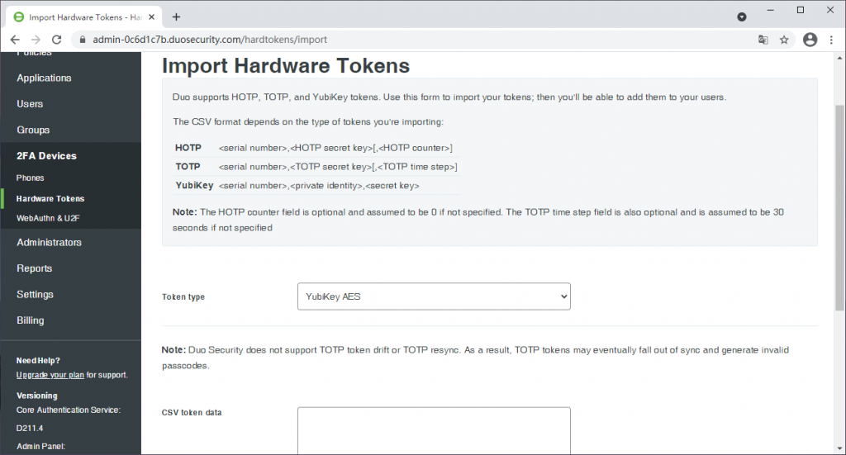Open a new tab with plus button
This screenshot has height=455, width=846.
point(176,17)
